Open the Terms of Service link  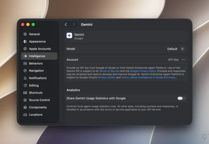coord(109,71)
